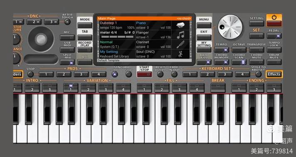This screenshot has width=296, height=157.
Task: Toggle Chord Memory
Action: pyautogui.click(x=222, y=62)
